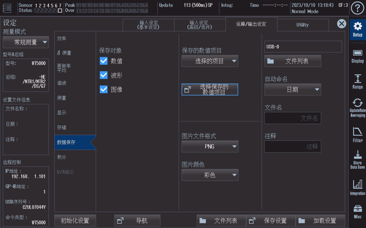The width and height of the screenshot is (366, 228).
Task: Click the CF:3 indicator
Action: (343, 5)
